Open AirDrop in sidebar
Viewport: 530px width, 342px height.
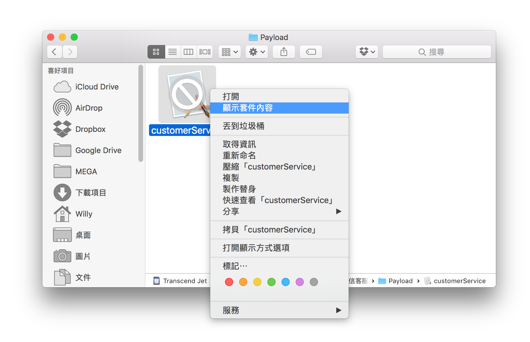78,108
